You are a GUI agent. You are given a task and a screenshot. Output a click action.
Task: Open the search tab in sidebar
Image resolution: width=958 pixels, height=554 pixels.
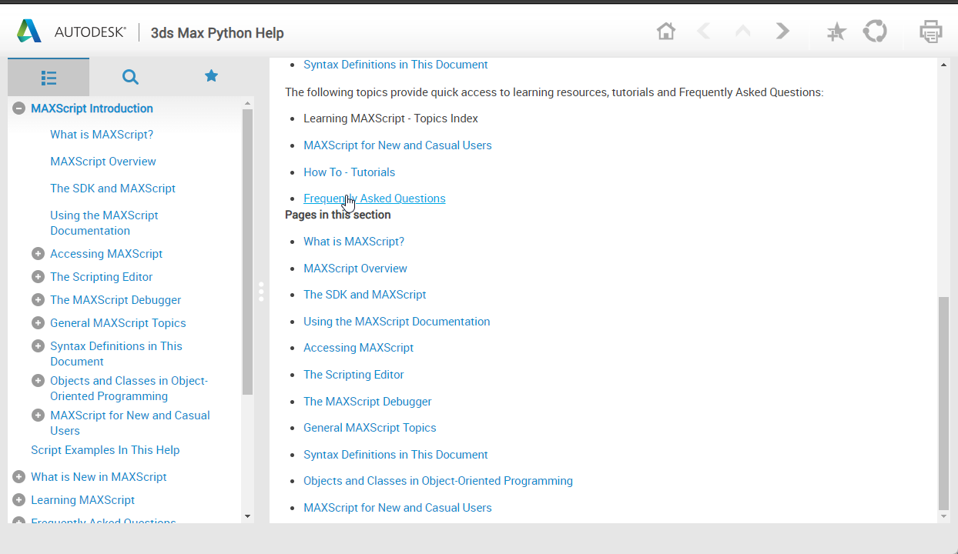pos(130,77)
